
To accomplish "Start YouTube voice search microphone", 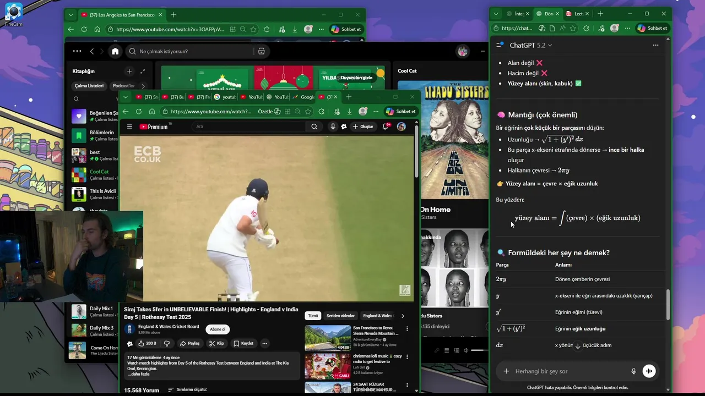I will coord(333,127).
